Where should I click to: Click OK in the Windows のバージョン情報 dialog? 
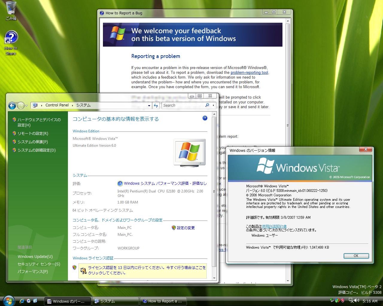356,256
